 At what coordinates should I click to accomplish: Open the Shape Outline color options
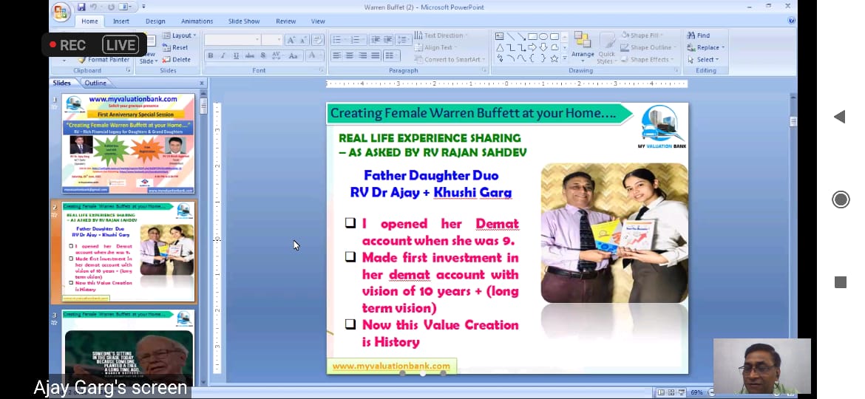click(649, 47)
